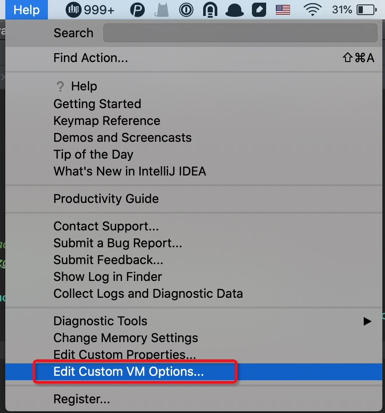Expand the Diagnostic Tools submenu
This screenshot has width=385, height=413.
(x=194, y=321)
